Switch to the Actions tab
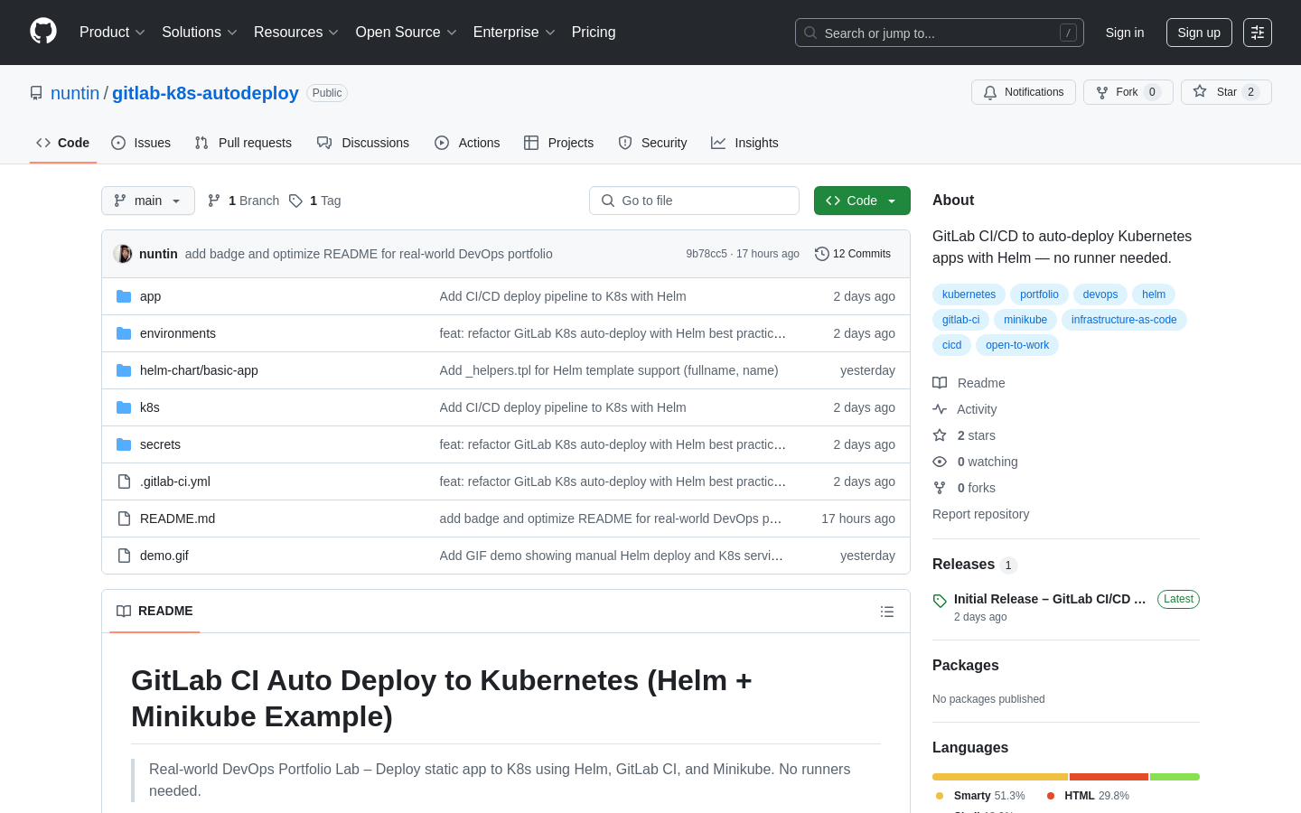The image size is (1301, 813). point(467,143)
